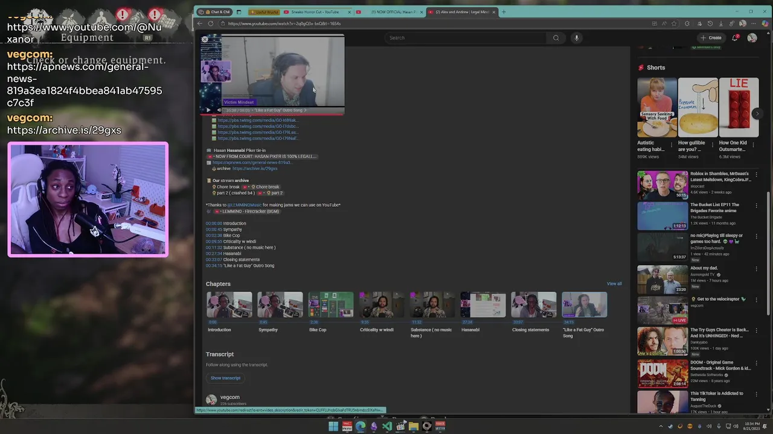Go back in the browser

tap(200, 24)
